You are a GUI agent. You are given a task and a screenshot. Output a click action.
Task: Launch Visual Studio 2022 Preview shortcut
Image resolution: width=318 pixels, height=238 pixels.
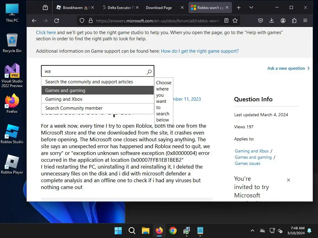click(x=12, y=75)
